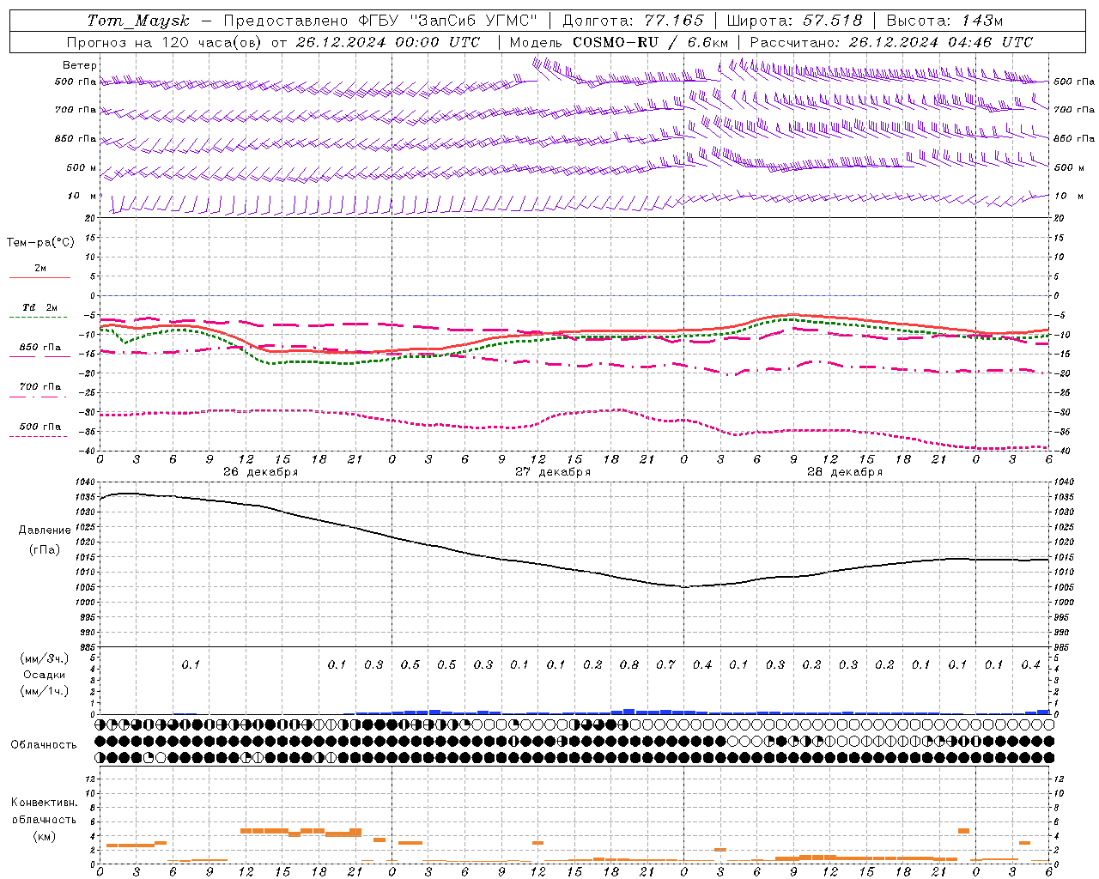This screenshot has height=879, width=1099.
Task: Click the dotted line sample under temperature '500 гПа' legend
Action: pyautogui.click(x=39, y=436)
